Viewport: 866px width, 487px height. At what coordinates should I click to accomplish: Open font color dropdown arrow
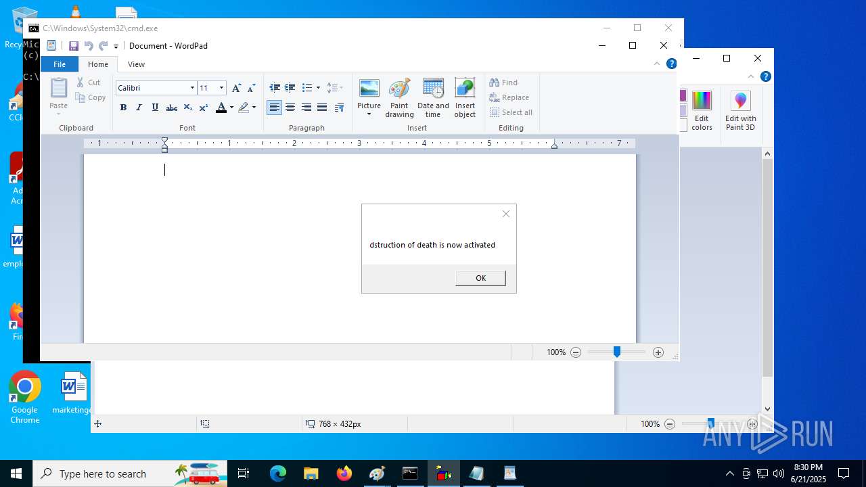231,108
